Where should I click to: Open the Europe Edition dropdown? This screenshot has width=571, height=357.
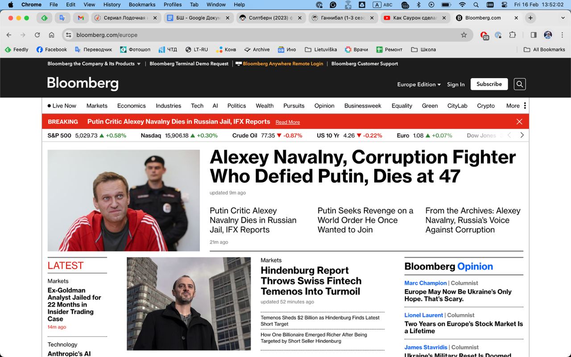coord(418,84)
